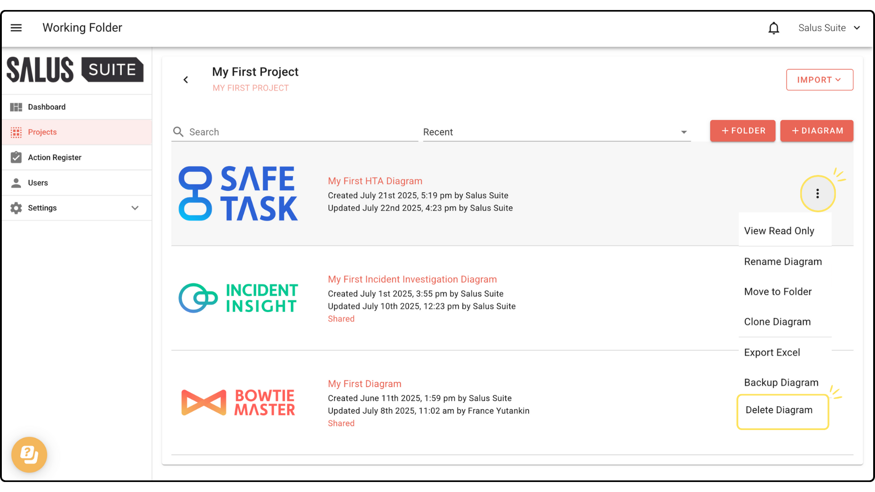This screenshot has width=875, height=492.
Task: Open the Recent sort dropdown
Action: point(556,132)
